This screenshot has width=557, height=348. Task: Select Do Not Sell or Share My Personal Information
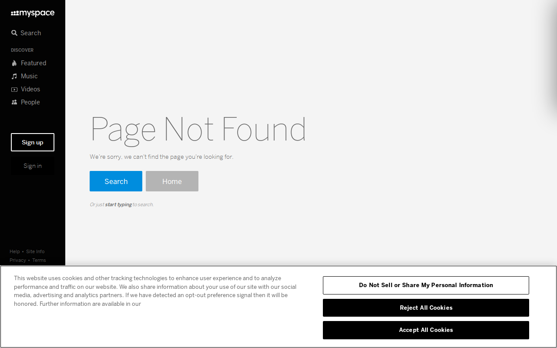click(x=426, y=285)
